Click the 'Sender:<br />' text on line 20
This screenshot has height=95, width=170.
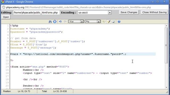(x=33, y=86)
